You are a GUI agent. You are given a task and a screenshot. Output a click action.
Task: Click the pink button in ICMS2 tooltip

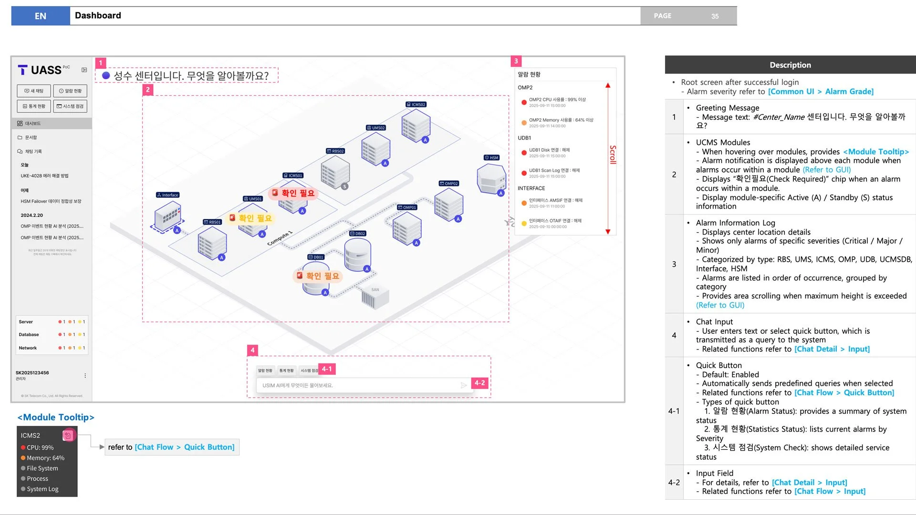click(x=68, y=435)
